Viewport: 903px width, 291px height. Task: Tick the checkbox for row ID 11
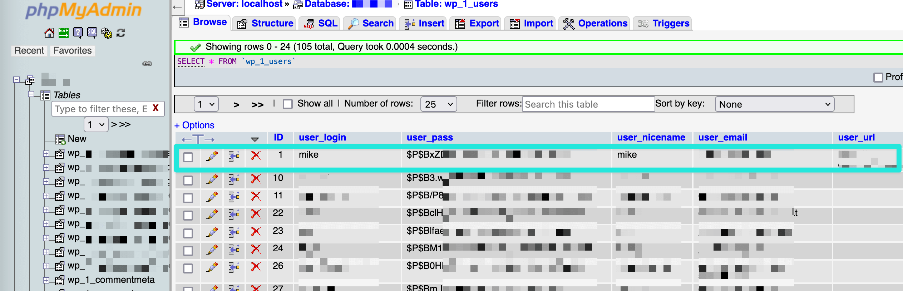tap(188, 198)
